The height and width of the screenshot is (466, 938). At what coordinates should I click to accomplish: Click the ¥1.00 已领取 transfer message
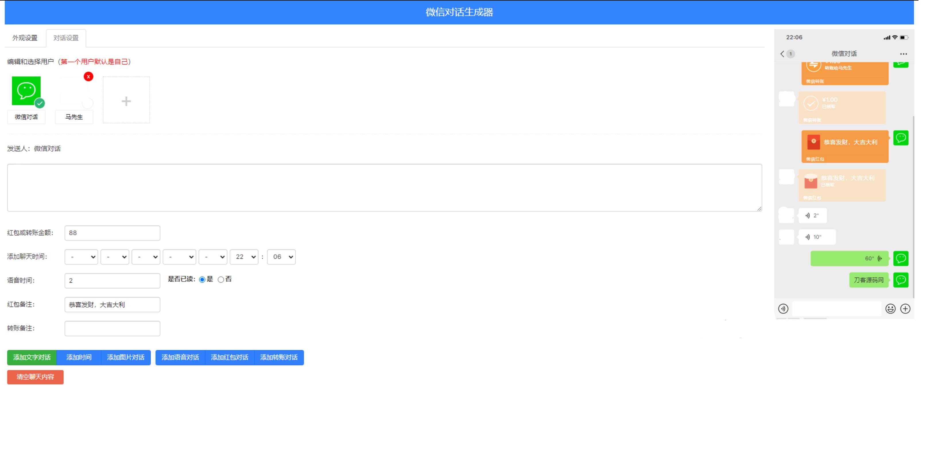(x=842, y=107)
